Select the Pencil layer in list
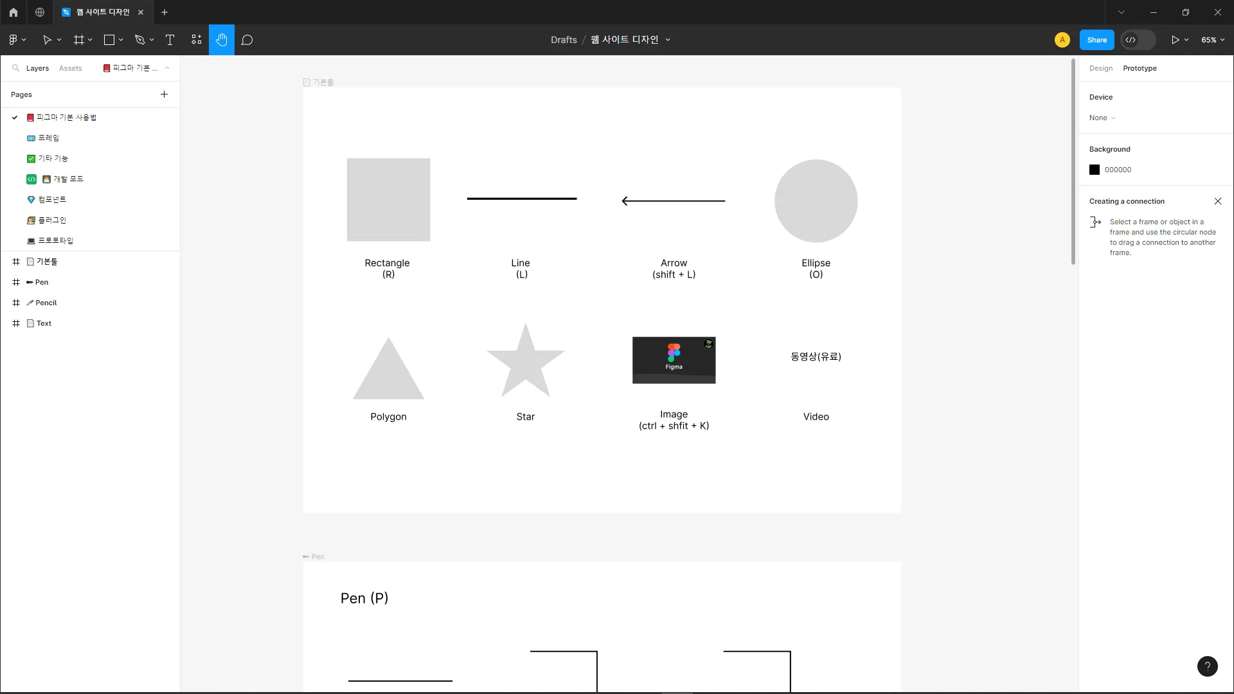This screenshot has height=694, width=1234. point(46,303)
